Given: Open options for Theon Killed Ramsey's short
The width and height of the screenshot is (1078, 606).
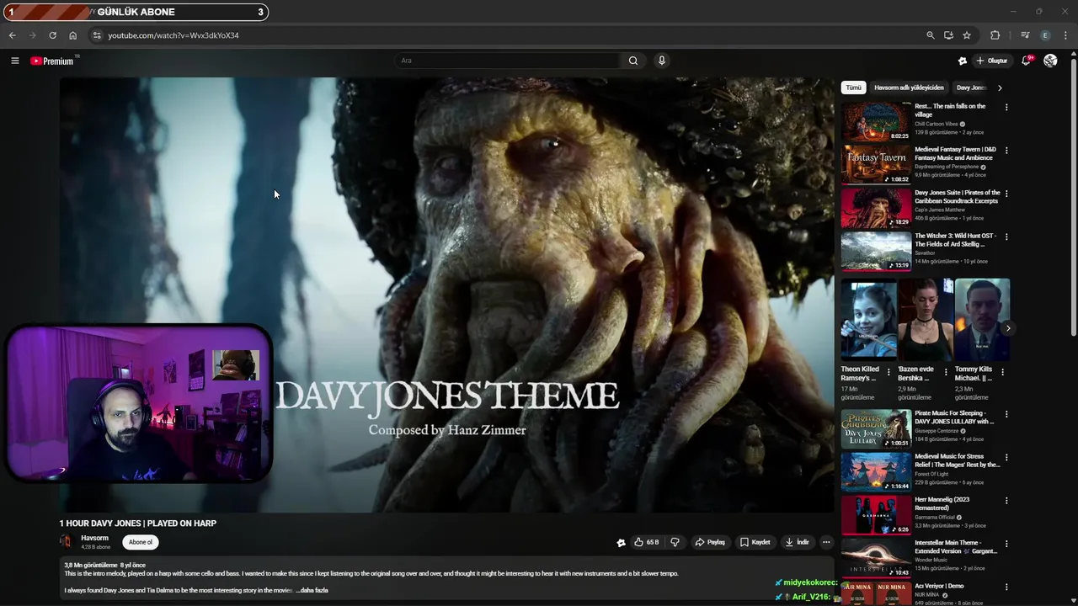Looking at the screenshot, I should point(889,371).
